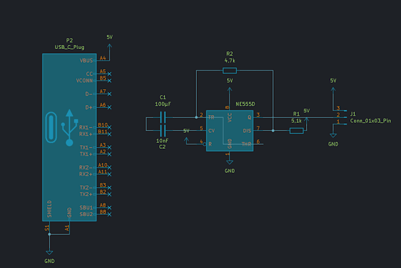This screenshot has width=401, height=268.
Task: Click the no-connect X on CC pin A5
Action: click(110, 74)
